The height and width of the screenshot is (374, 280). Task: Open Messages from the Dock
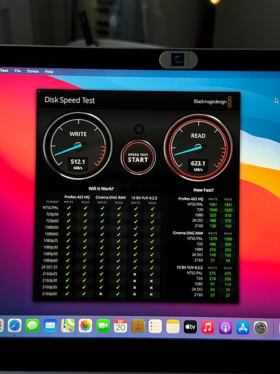(32, 325)
